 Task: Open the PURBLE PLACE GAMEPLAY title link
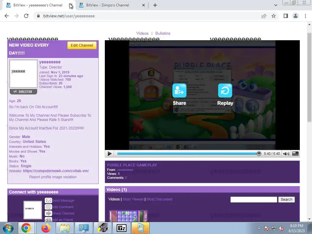coord(132,165)
